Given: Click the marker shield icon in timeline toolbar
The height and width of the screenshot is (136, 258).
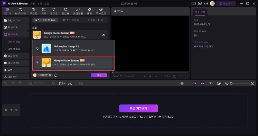Looking at the screenshot, I should point(54,83).
